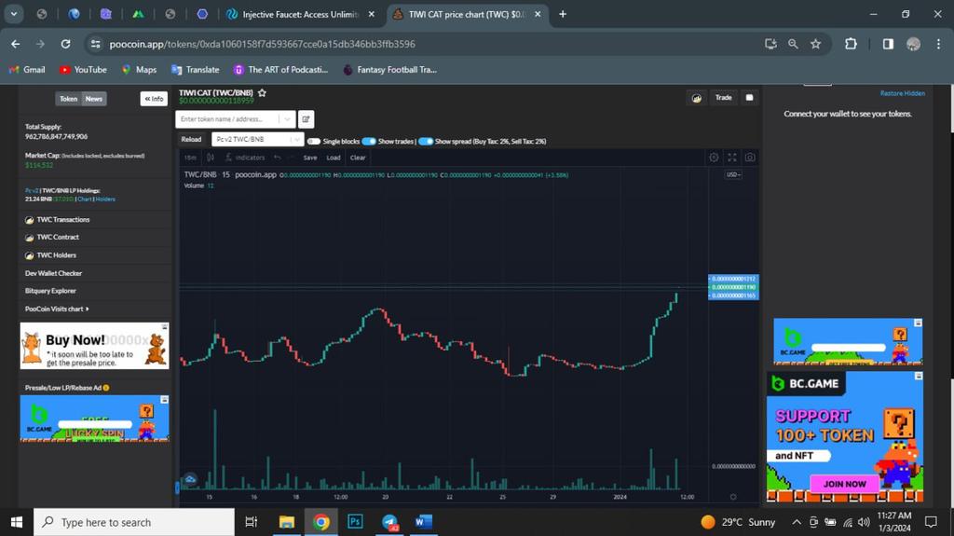Click the chart auto-scale icon near bottom axis
Screen dimensions: 954x536
point(733,497)
